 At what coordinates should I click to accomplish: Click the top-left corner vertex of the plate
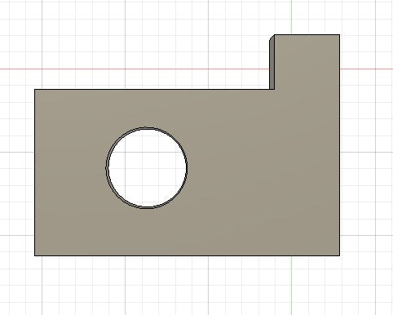[x=35, y=89]
